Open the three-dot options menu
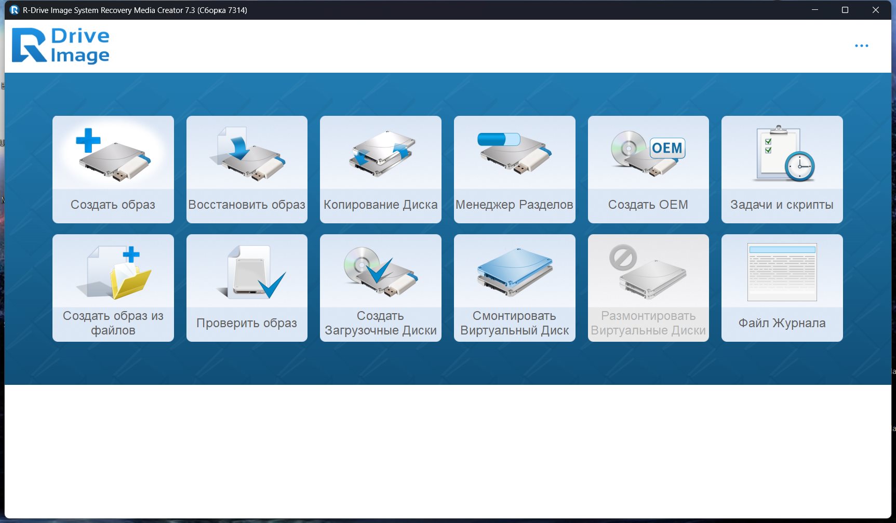896x523 pixels. 862,46
